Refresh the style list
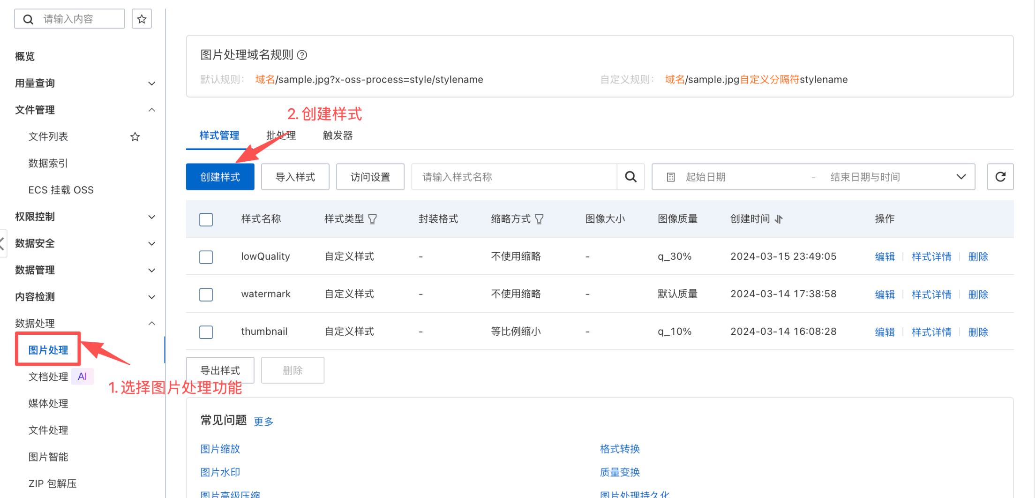This screenshot has width=1036, height=498. [1000, 177]
